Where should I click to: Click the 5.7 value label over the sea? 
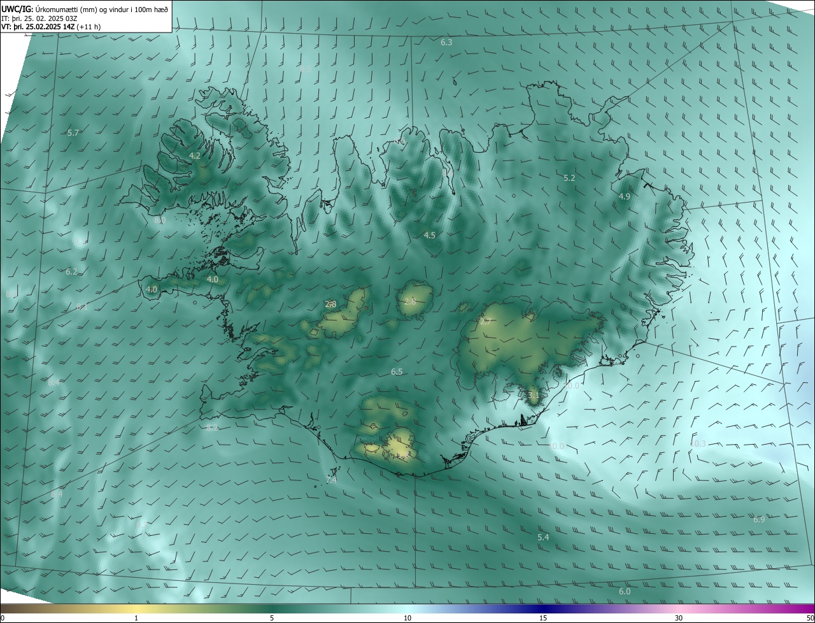click(x=73, y=133)
